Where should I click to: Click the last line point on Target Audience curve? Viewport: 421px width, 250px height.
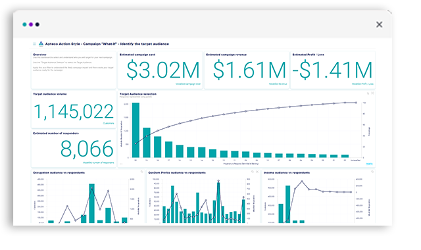coord(356,103)
